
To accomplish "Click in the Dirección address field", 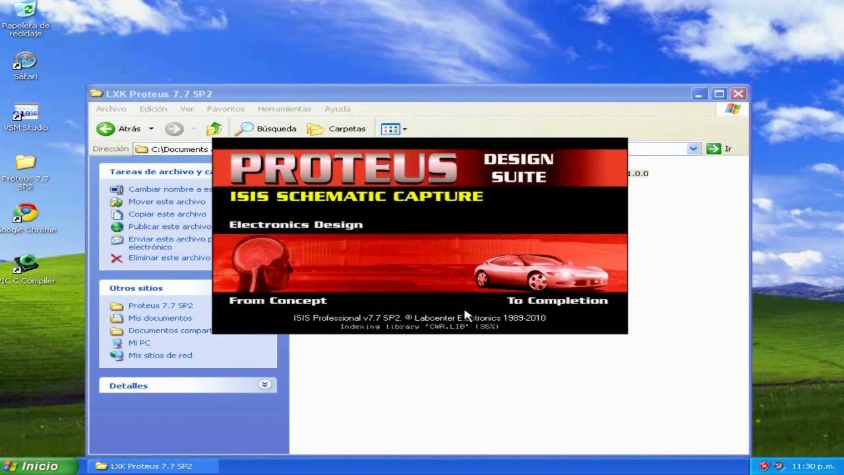I will [416, 149].
